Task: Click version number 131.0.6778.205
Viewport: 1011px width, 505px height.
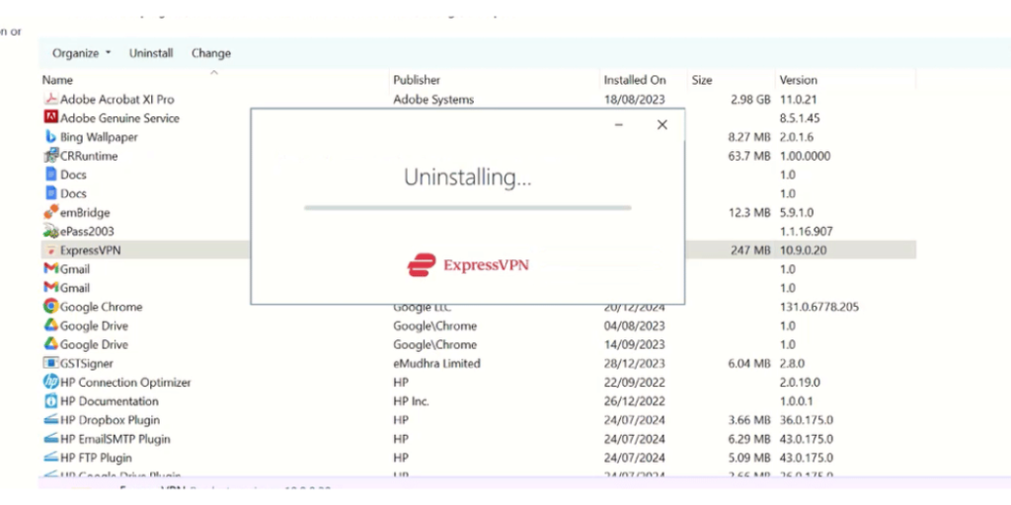Action: click(818, 307)
